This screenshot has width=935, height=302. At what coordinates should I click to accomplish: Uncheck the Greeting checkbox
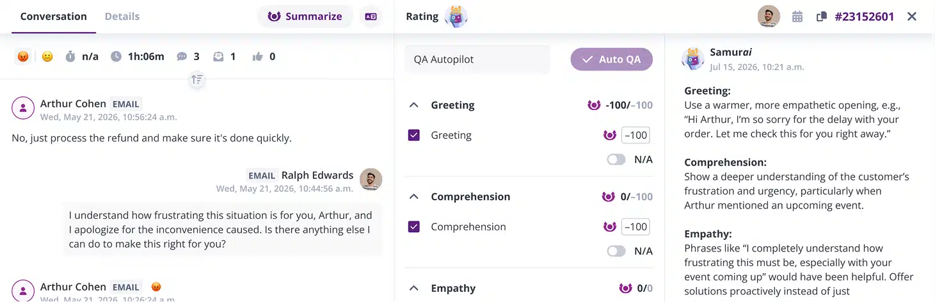(414, 135)
